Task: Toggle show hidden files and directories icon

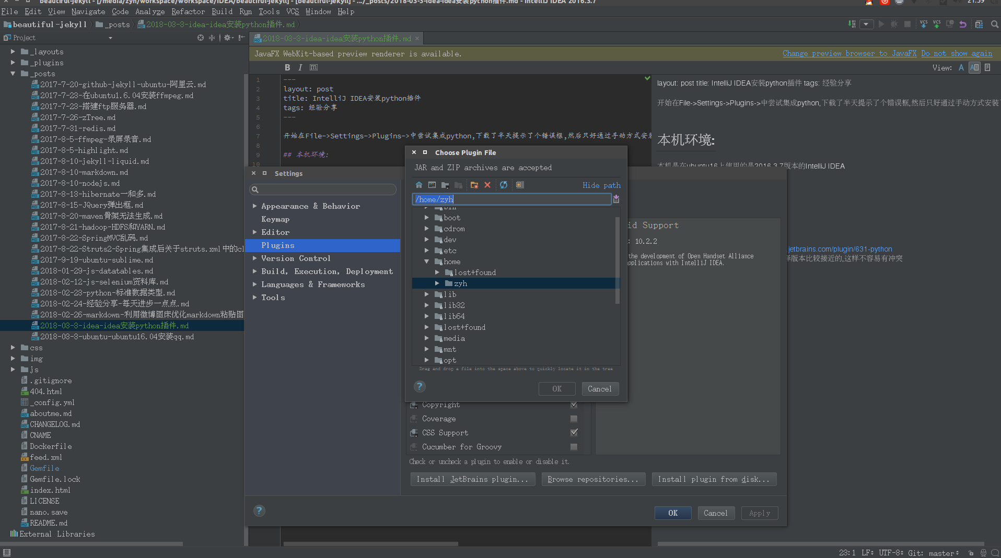Action: click(x=520, y=185)
